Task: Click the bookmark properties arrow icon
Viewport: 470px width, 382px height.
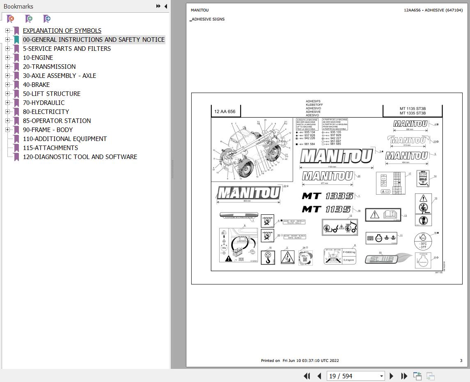Action: 47,19
